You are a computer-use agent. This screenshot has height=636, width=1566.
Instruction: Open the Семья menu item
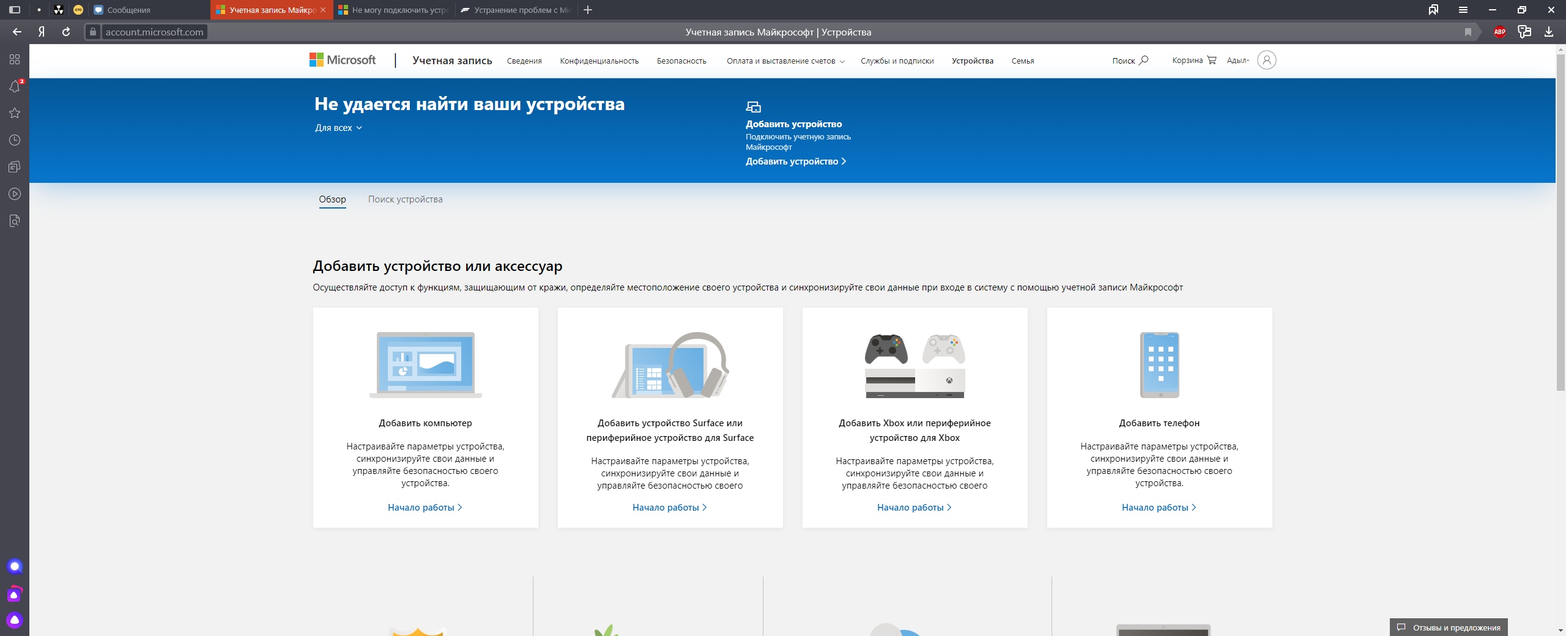point(1022,61)
